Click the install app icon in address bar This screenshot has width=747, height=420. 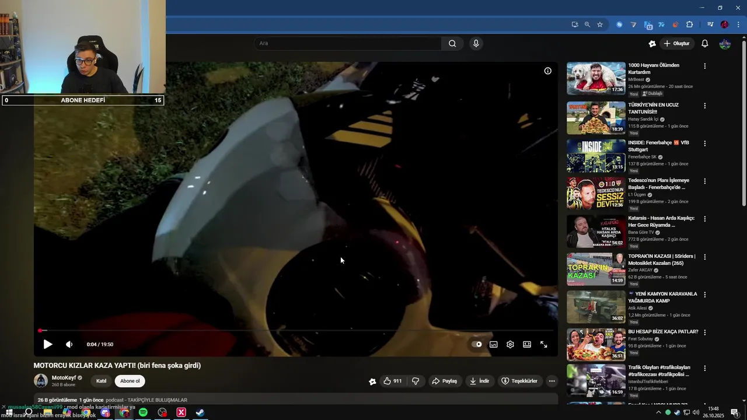click(575, 24)
